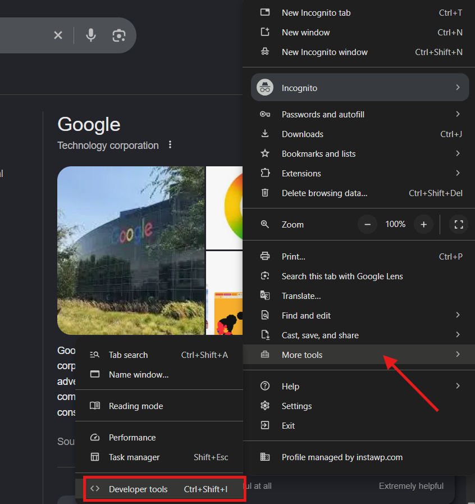The width and height of the screenshot is (475, 504).
Task: Choose Name window... in the submenu
Action: pyautogui.click(x=159, y=374)
